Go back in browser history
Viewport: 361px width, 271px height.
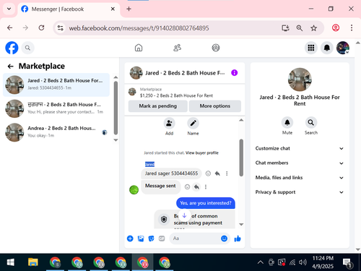(10, 28)
